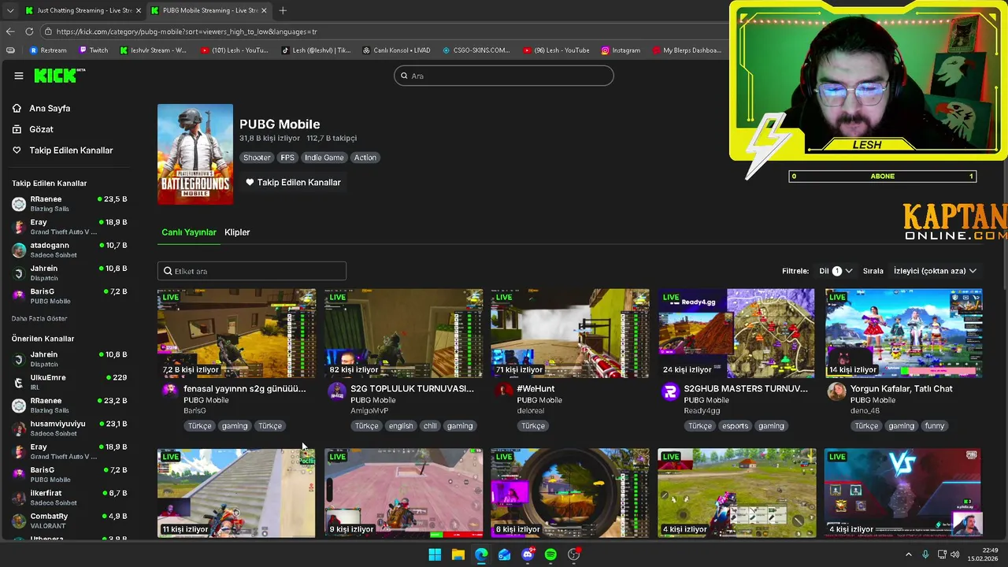Click browser back arrow

click(10, 31)
